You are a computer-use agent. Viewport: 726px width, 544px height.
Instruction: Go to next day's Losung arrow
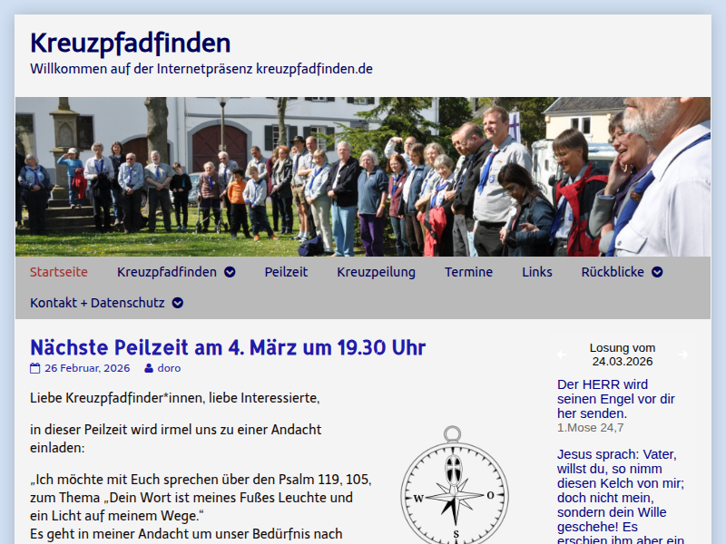(x=683, y=355)
